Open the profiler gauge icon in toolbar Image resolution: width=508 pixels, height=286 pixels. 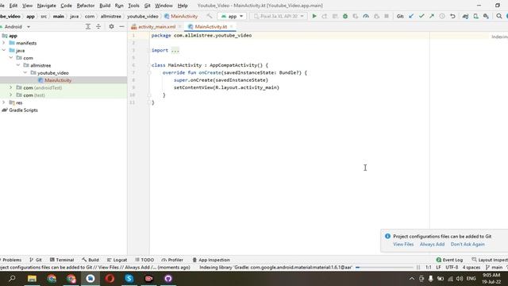pos(366,16)
